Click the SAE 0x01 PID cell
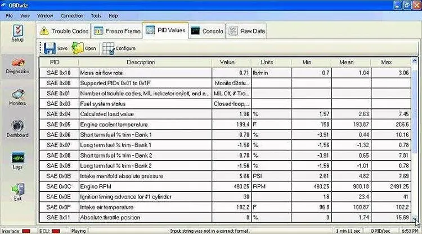 [59, 94]
